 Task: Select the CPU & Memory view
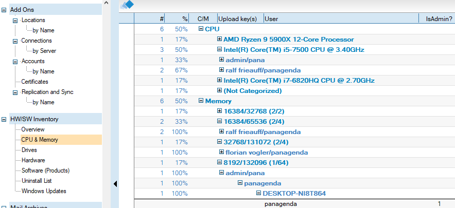tap(61, 140)
